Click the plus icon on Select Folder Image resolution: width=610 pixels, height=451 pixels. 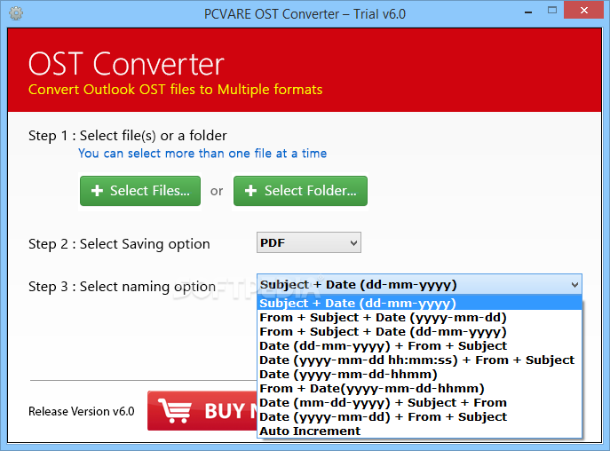click(250, 191)
